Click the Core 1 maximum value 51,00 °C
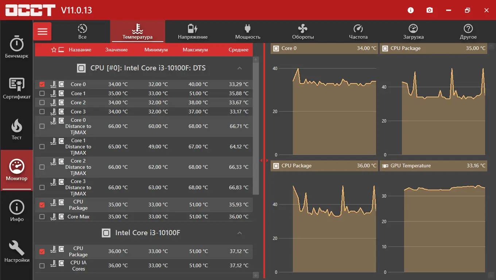496x280 pixels. tap(198, 93)
